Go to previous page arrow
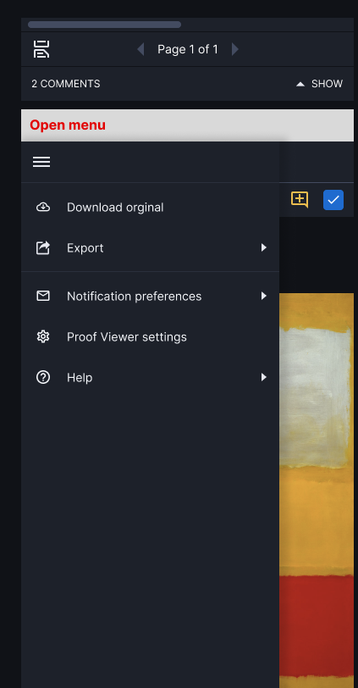358x688 pixels. [140, 49]
